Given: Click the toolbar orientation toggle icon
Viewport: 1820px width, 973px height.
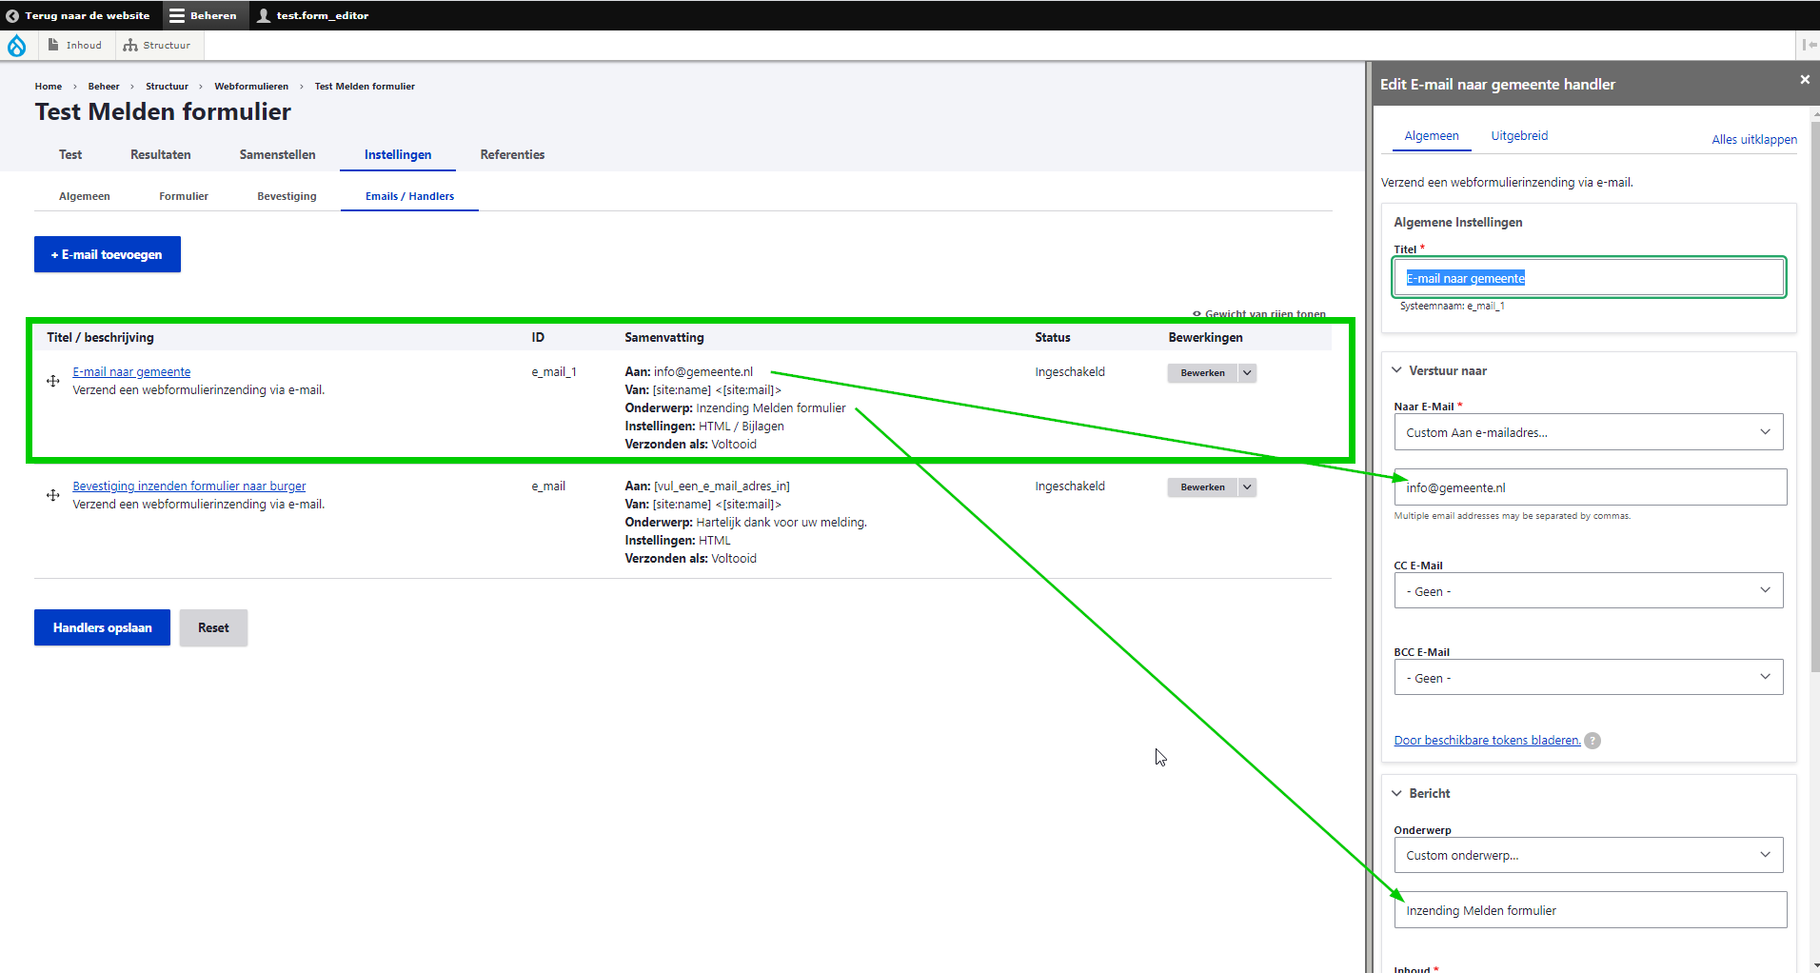Looking at the screenshot, I should pos(1809,45).
